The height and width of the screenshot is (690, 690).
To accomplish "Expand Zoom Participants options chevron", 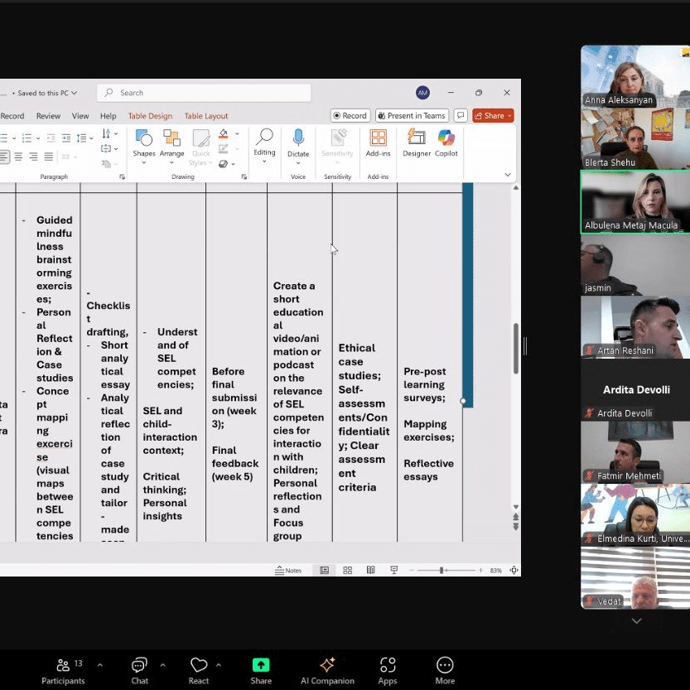I will [100, 665].
